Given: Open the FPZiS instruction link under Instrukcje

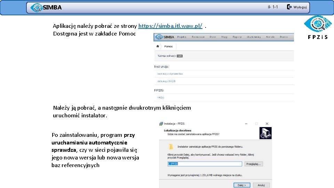Looking at the screenshot, I should tap(166, 81).
